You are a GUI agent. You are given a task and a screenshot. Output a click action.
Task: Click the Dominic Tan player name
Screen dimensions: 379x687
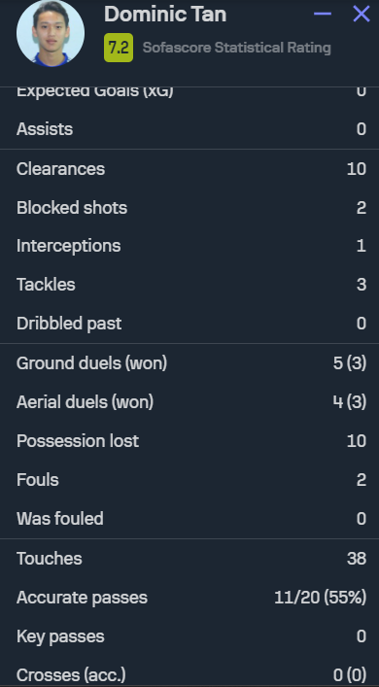165,15
